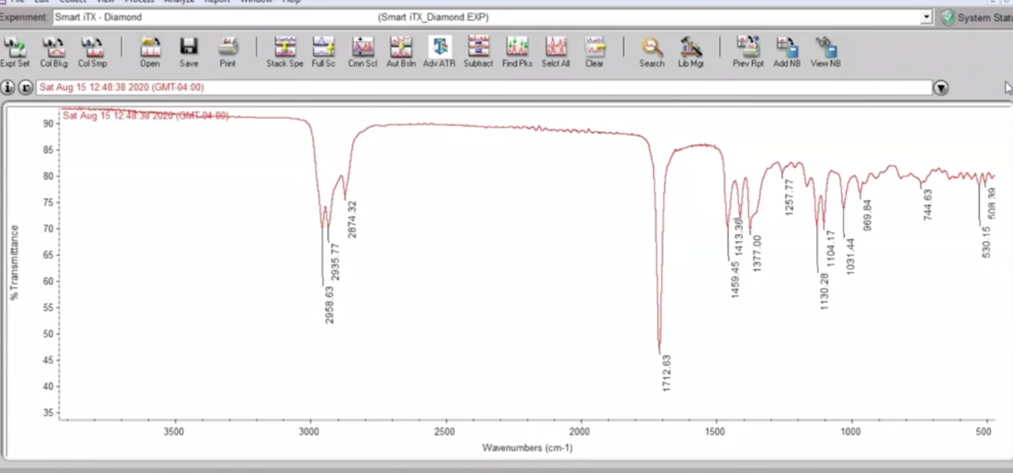
Task: Collect a sample spectrum with Col Smp
Action: [x=92, y=50]
